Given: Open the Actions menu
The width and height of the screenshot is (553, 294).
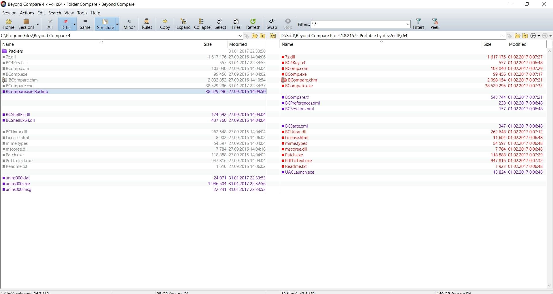Looking at the screenshot, I should (27, 13).
